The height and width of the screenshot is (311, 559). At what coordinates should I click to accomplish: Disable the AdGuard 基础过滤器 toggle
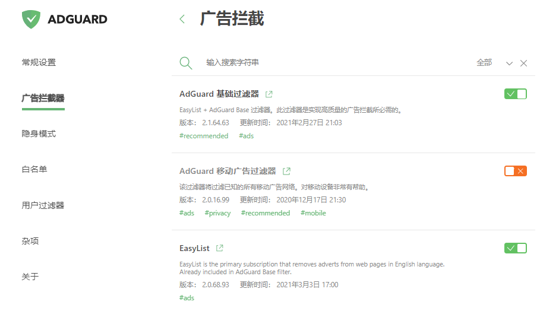click(515, 94)
